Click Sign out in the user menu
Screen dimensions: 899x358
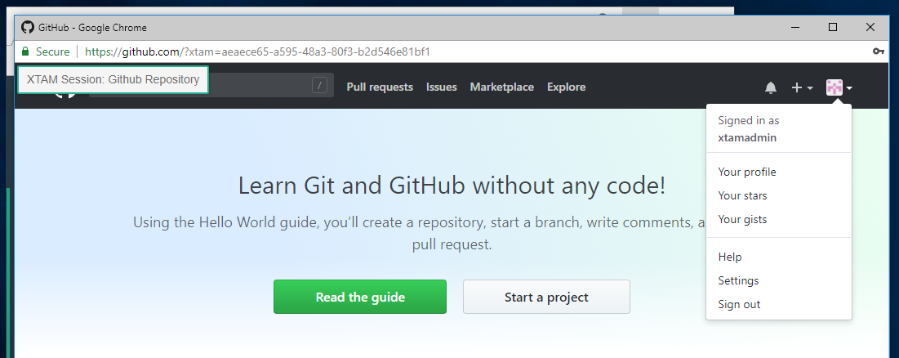(x=739, y=304)
